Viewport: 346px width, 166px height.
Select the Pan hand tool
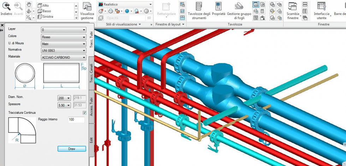coord(29,5)
